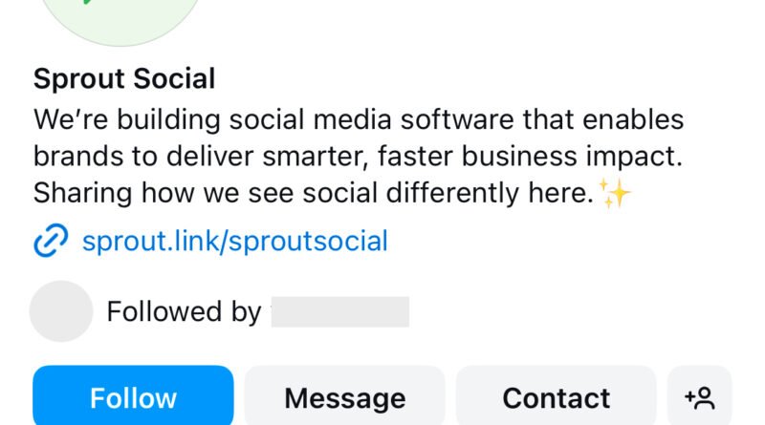Image resolution: width=765 pixels, height=425 pixels.
Task: Click the 'Contact' label text
Action: tap(556, 397)
